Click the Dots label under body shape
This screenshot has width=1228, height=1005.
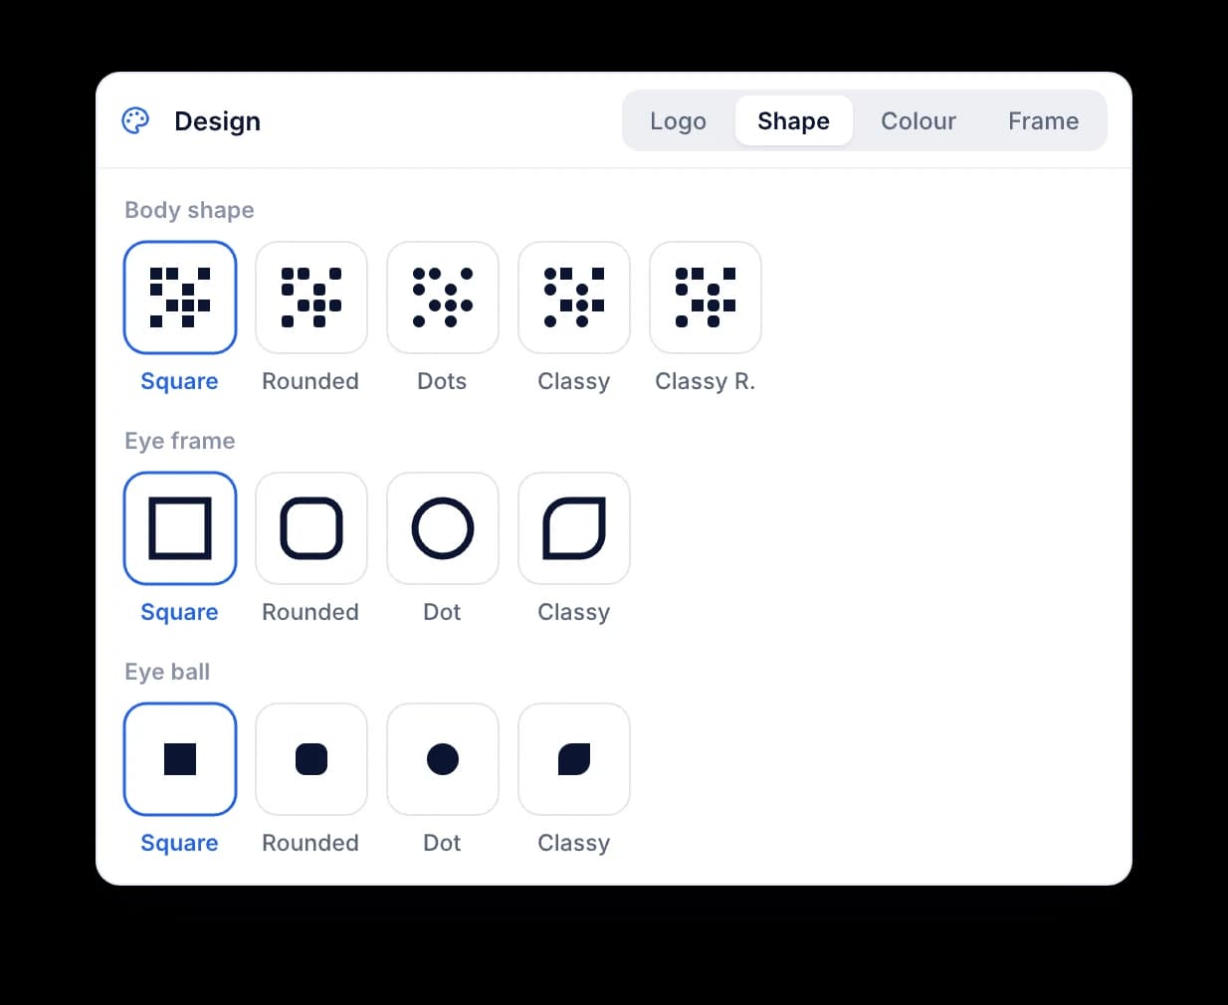(442, 381)
